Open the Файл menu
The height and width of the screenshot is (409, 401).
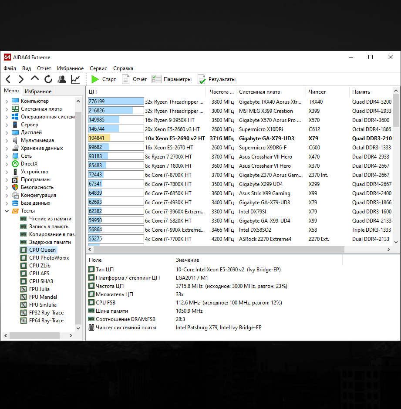click(x=10, y=68)
